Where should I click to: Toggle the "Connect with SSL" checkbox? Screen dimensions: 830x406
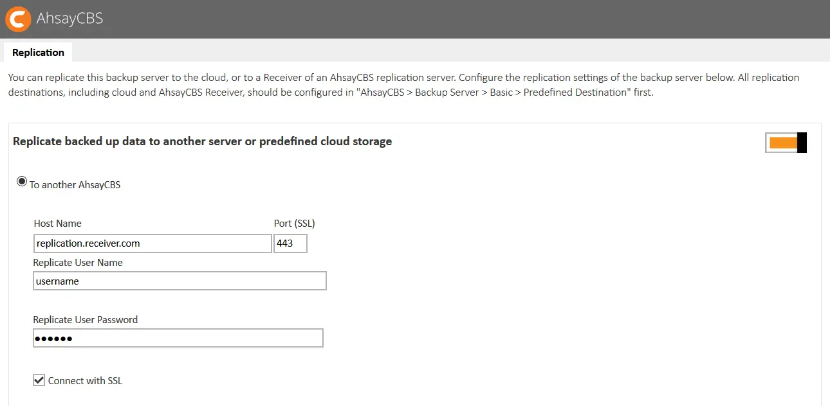pos(39,380)
